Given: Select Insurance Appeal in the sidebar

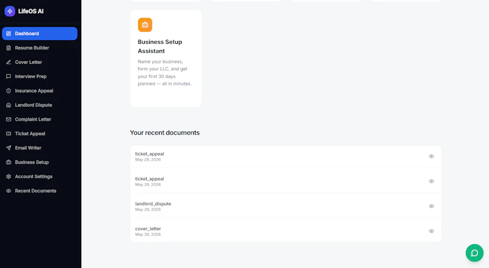Looking at the screenshot, I should click(40, 91).
